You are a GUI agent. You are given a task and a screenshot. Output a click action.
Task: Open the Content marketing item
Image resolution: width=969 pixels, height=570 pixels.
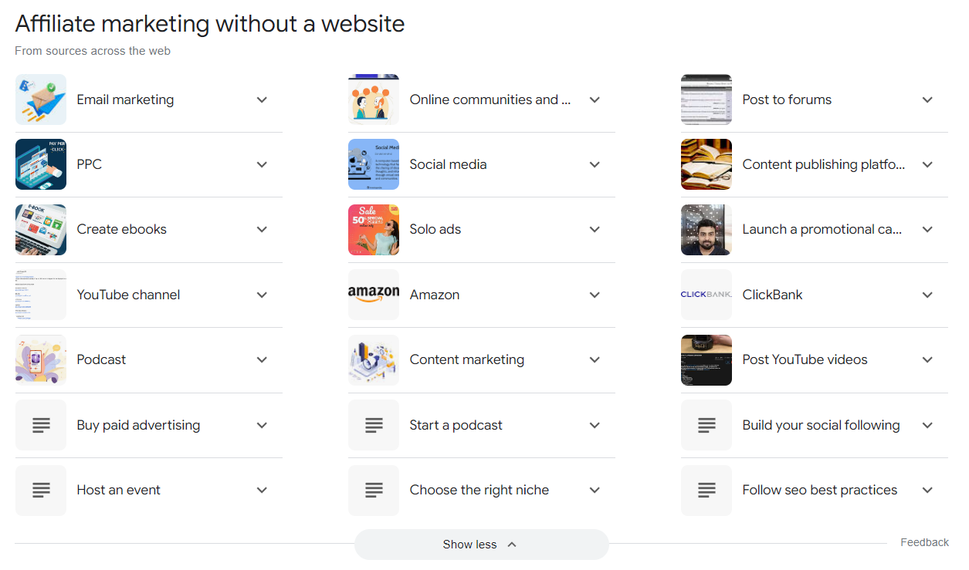(482, 359)
